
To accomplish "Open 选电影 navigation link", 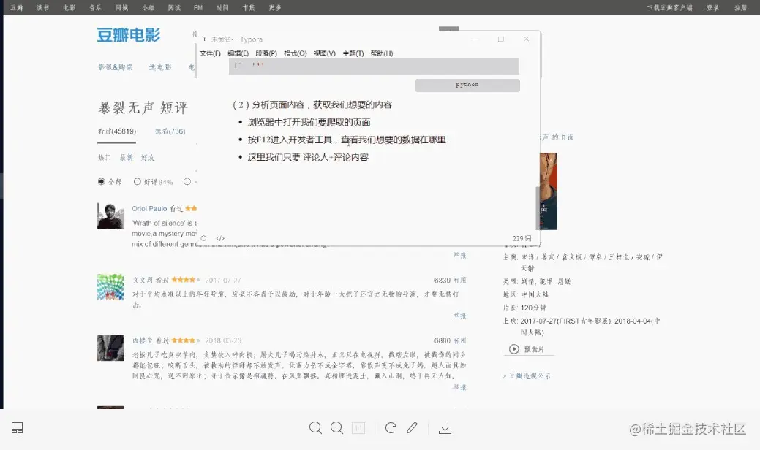I will point(160,66).
